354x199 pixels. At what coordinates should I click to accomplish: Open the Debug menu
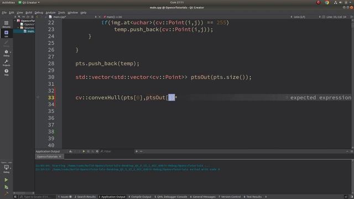click(x=39, y=13)
